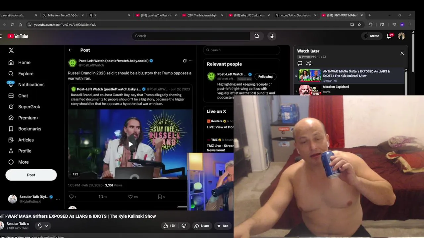The width and height of the screenshot is (424, 238).
Task: Click the subscription notification bell
Action: coord(39,226)
